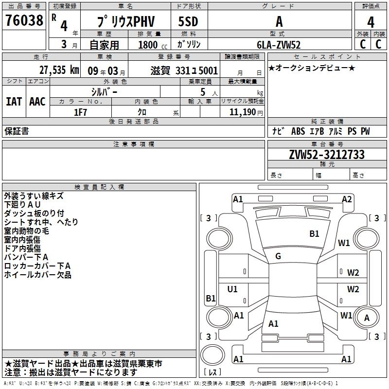Click the 長さ dimension field
The image size is (389, 389).
click(290, 175)
